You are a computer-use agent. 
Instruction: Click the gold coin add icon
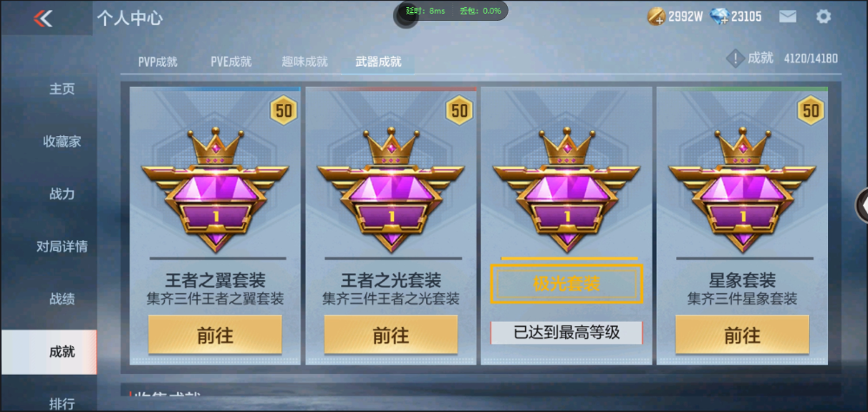(656, 16)
